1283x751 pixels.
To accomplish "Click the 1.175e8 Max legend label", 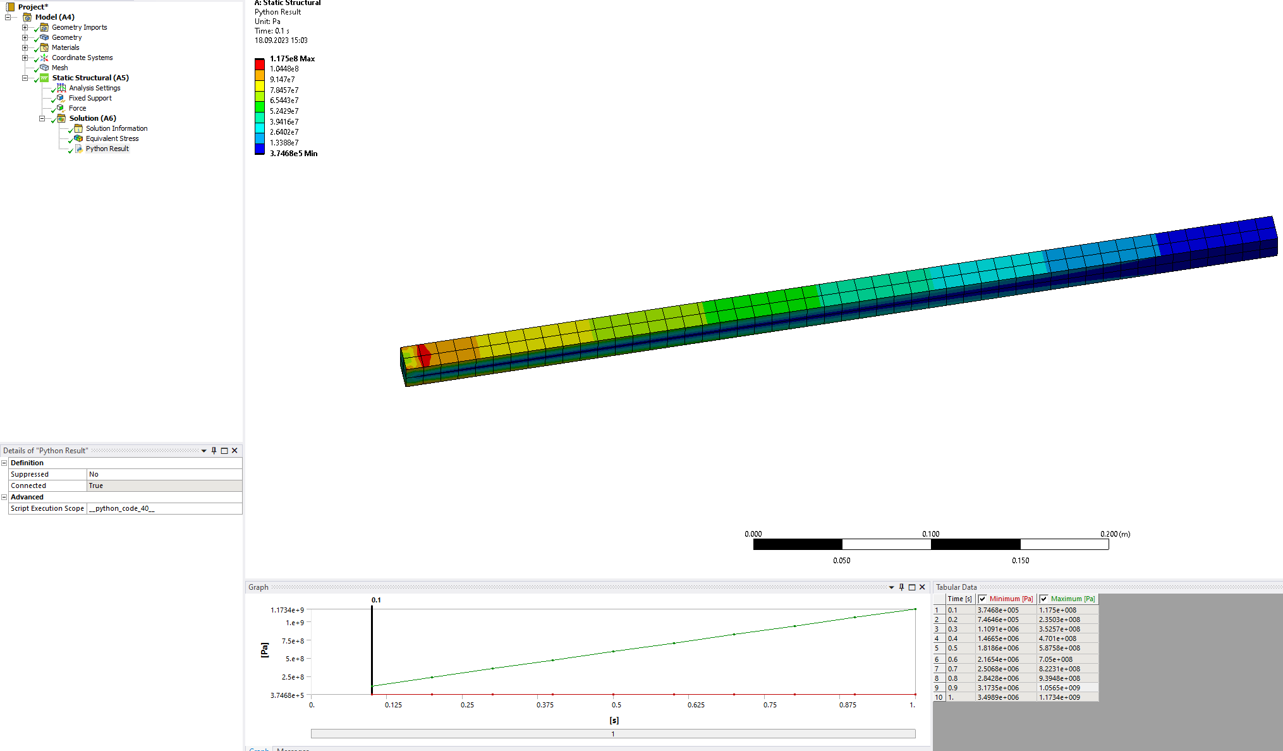I will [292, 59].
